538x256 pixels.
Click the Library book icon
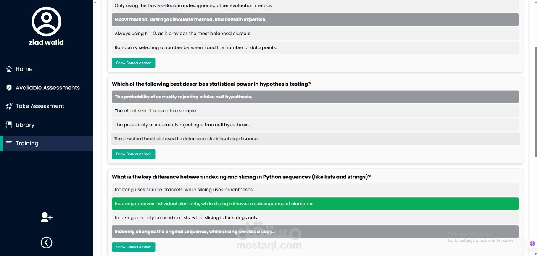(9, 125)
